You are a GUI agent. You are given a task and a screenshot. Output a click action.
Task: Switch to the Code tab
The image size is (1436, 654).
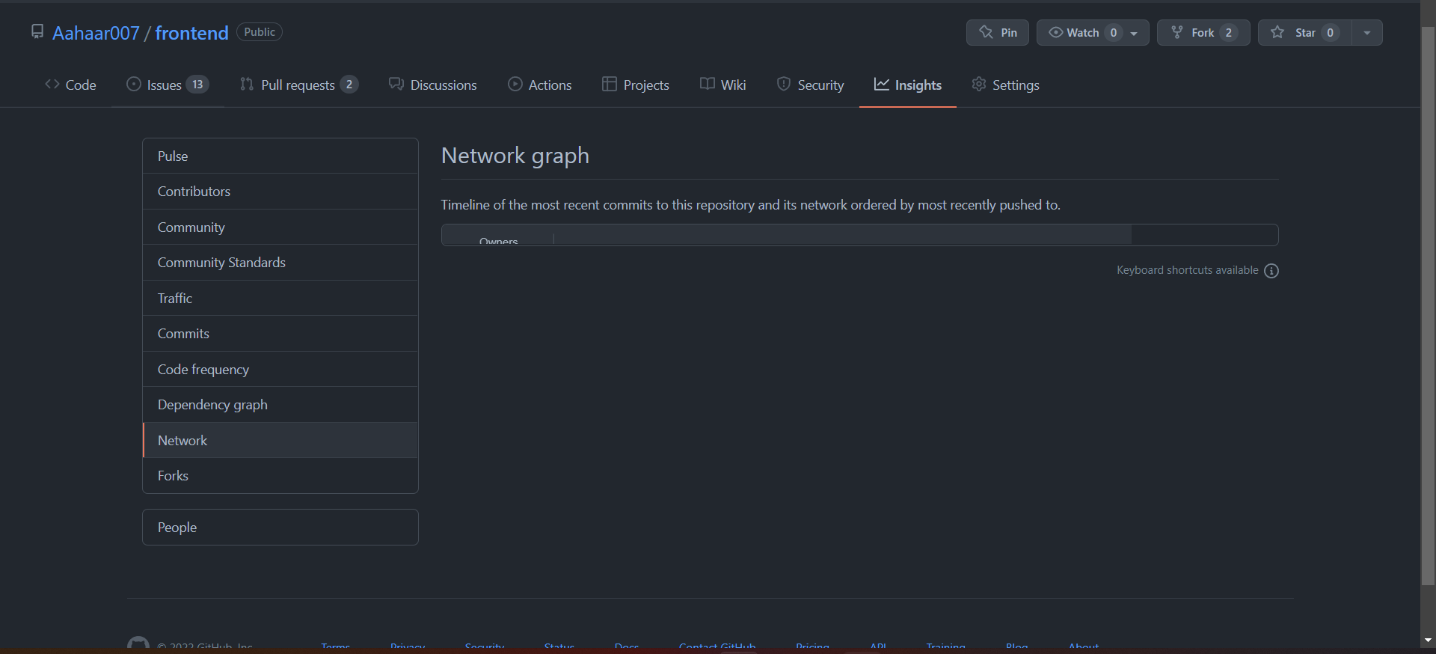70,85
